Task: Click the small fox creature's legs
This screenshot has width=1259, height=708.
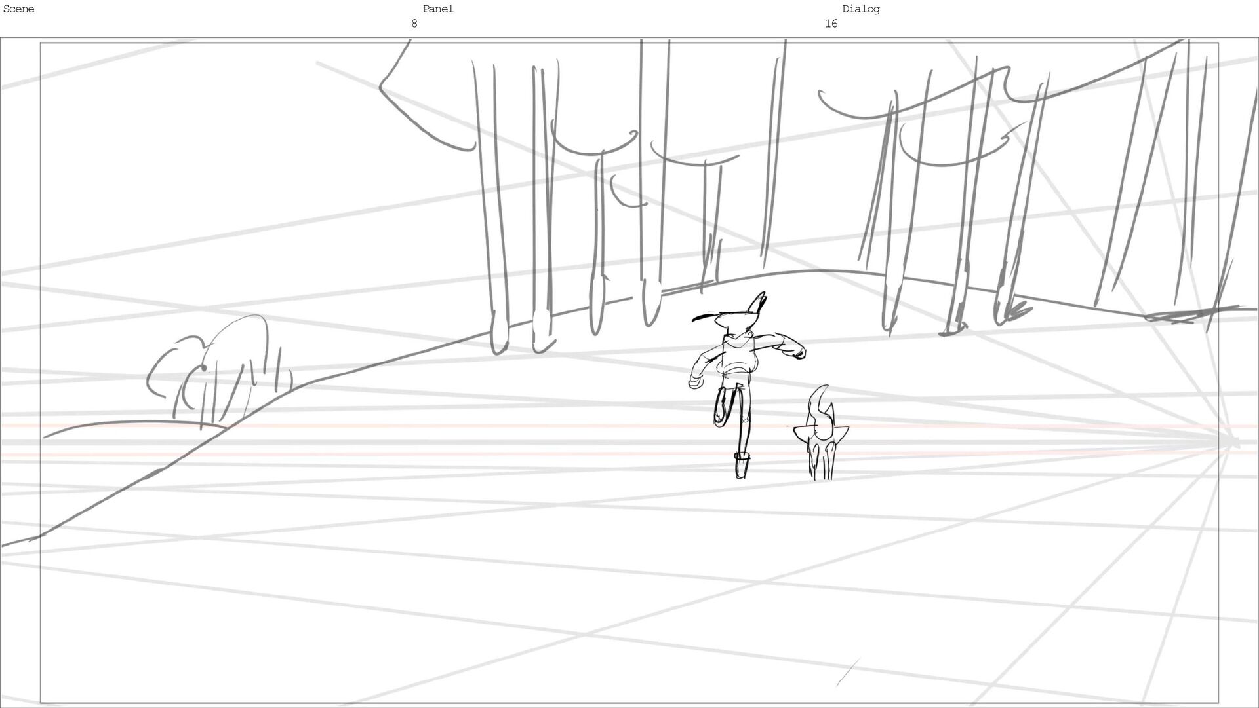Action: (x=822, y=462)
